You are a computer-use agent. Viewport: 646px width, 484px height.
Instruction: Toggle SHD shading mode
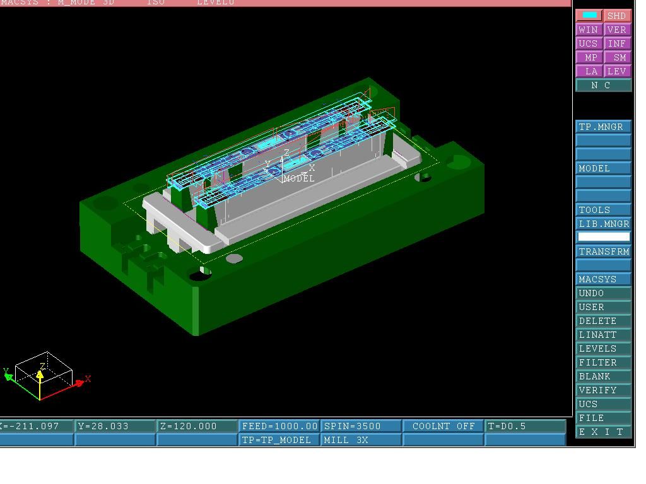click(617, 16)
